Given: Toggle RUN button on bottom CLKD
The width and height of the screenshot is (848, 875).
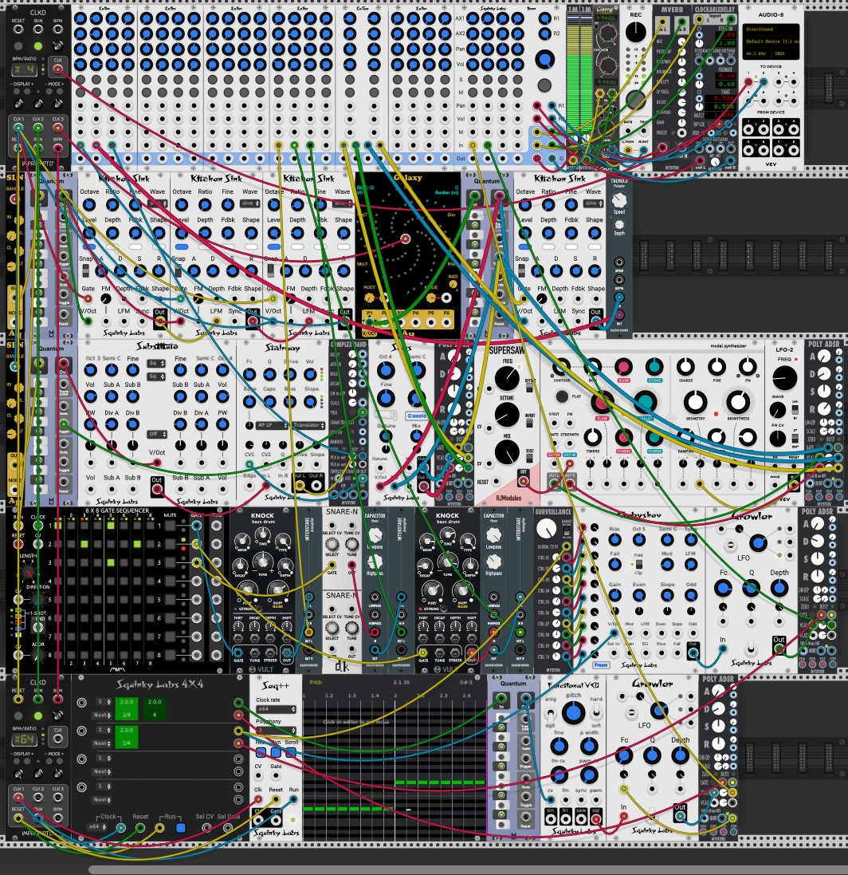Looking at the screenshot, I should [x=38, y=715].
